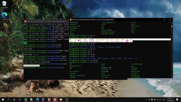This screenshot has height=102, width=181.
Task: Click 'lib64' in the highlighted row
Action: (91, 39)
